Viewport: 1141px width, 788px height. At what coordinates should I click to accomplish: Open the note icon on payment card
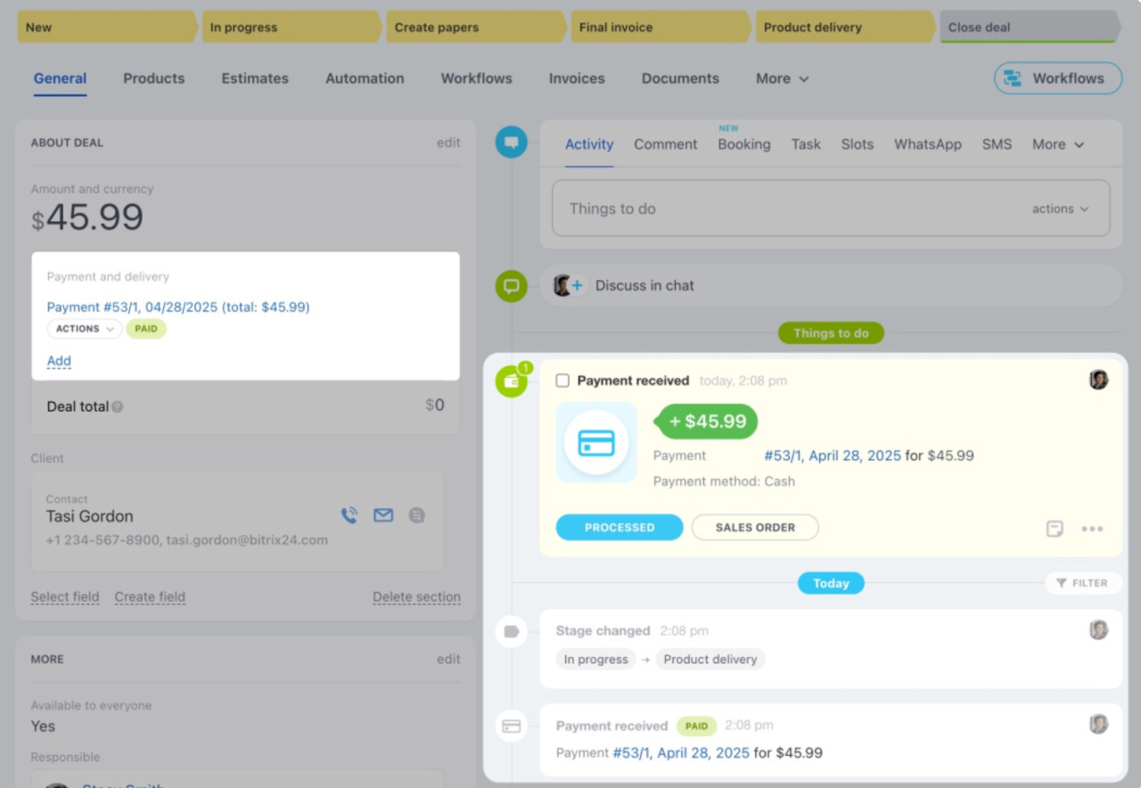pyautogui.click(x=1055, y=529)
